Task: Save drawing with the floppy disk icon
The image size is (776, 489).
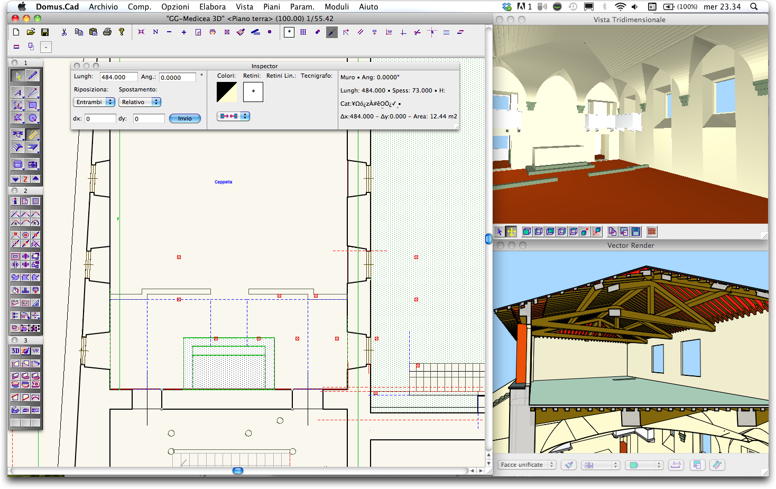Action: click(x=45, y=32)
